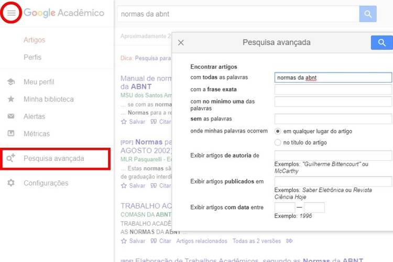Click the Minha biblioteca star icon

11,99
